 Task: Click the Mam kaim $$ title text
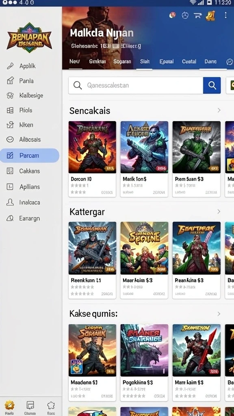[x=189, y=383]
